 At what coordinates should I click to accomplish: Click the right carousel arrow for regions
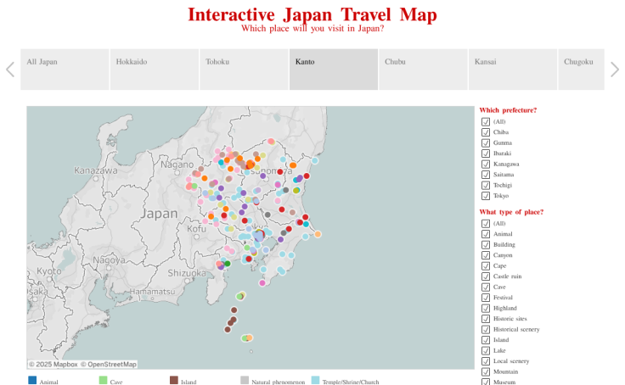pos(615,70)
